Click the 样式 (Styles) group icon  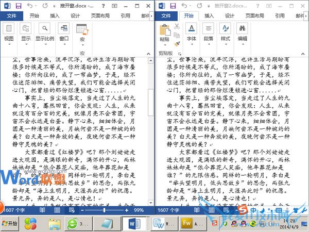coord(225,28)
